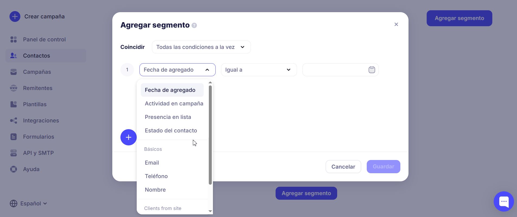Click the top Agregar segmento button

[x=459, y=18]
